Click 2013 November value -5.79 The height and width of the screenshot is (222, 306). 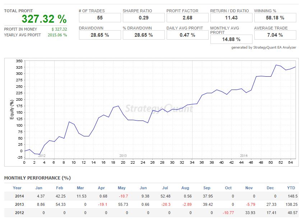click(251, 205)
